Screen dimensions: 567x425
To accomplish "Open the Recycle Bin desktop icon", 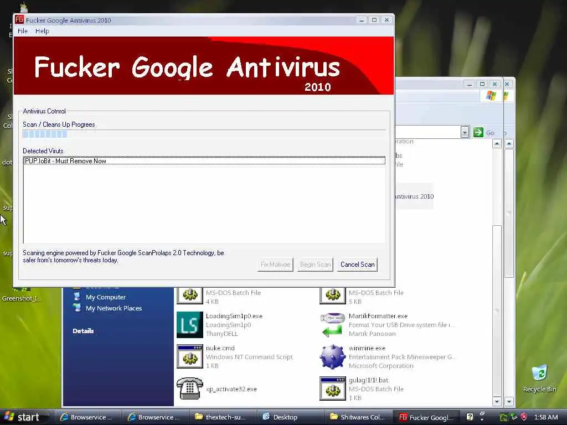I will [539, 377].
